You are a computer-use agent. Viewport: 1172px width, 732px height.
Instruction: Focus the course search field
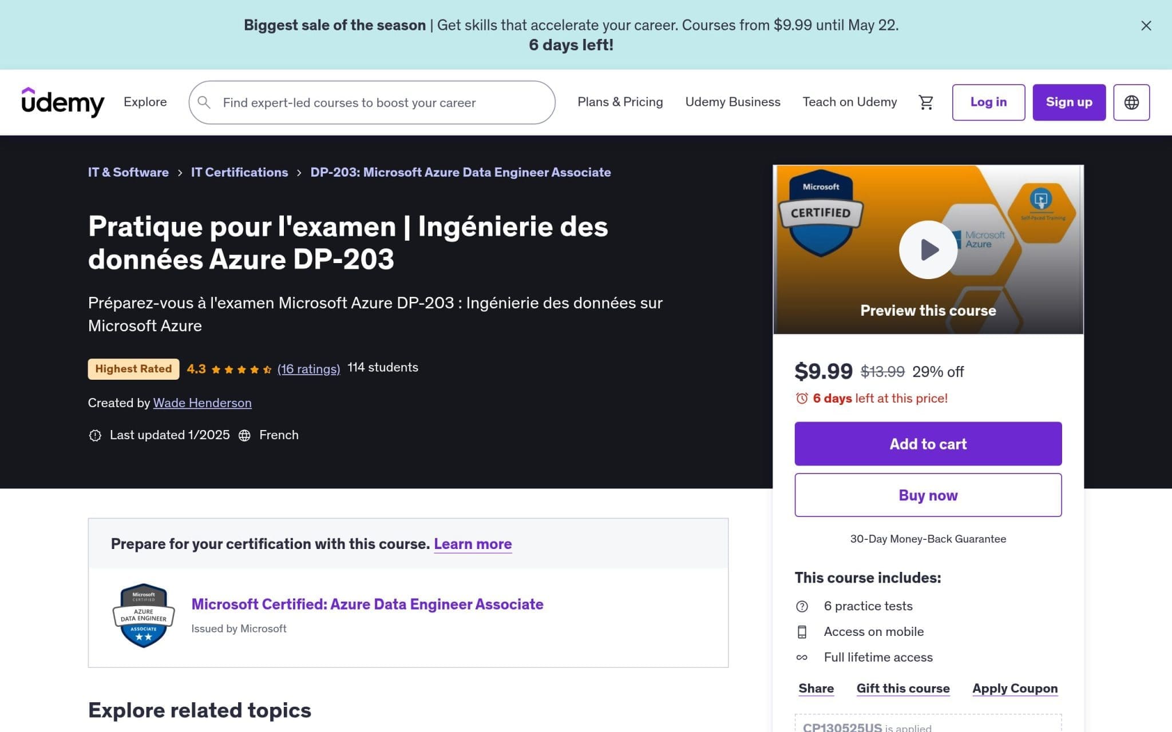coord(372,102)
